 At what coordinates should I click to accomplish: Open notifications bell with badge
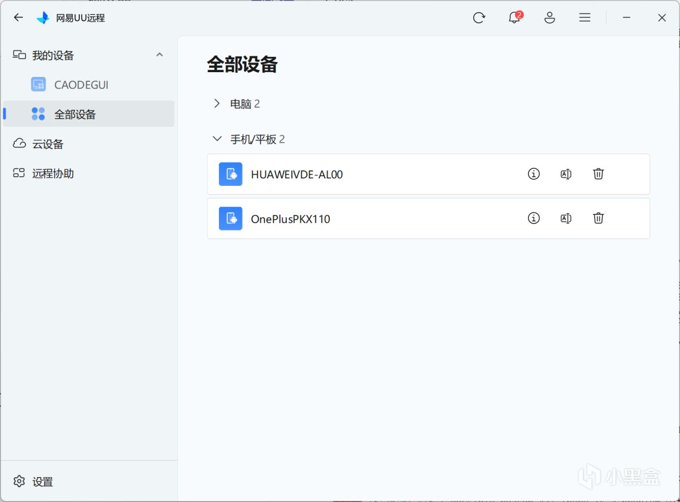click(x=514, y=18)
